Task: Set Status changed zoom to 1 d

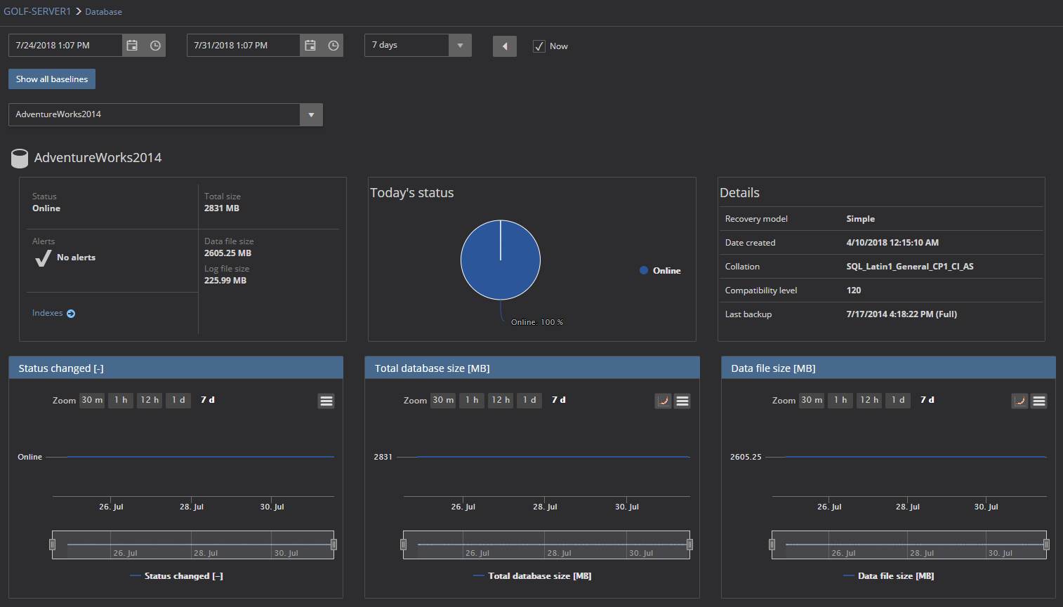Action: 178,400
